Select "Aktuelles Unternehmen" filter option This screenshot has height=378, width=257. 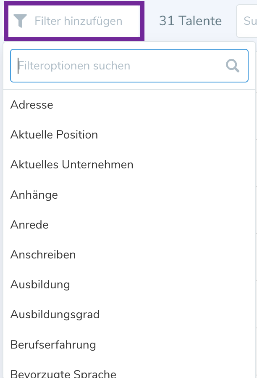[72, 165]
